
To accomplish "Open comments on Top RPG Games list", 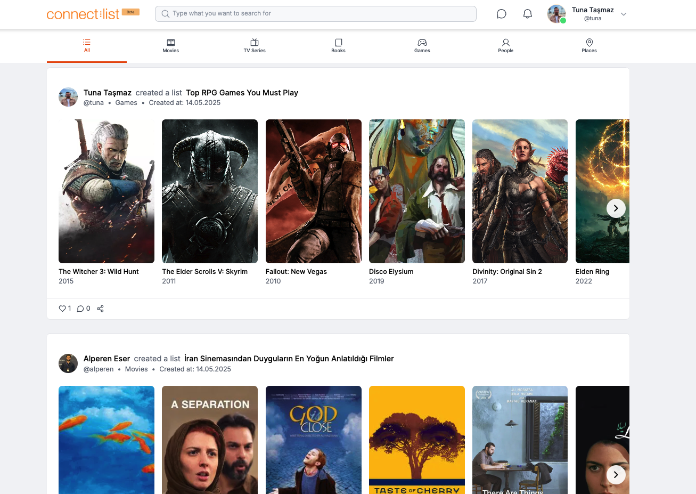I will point(80,309).
